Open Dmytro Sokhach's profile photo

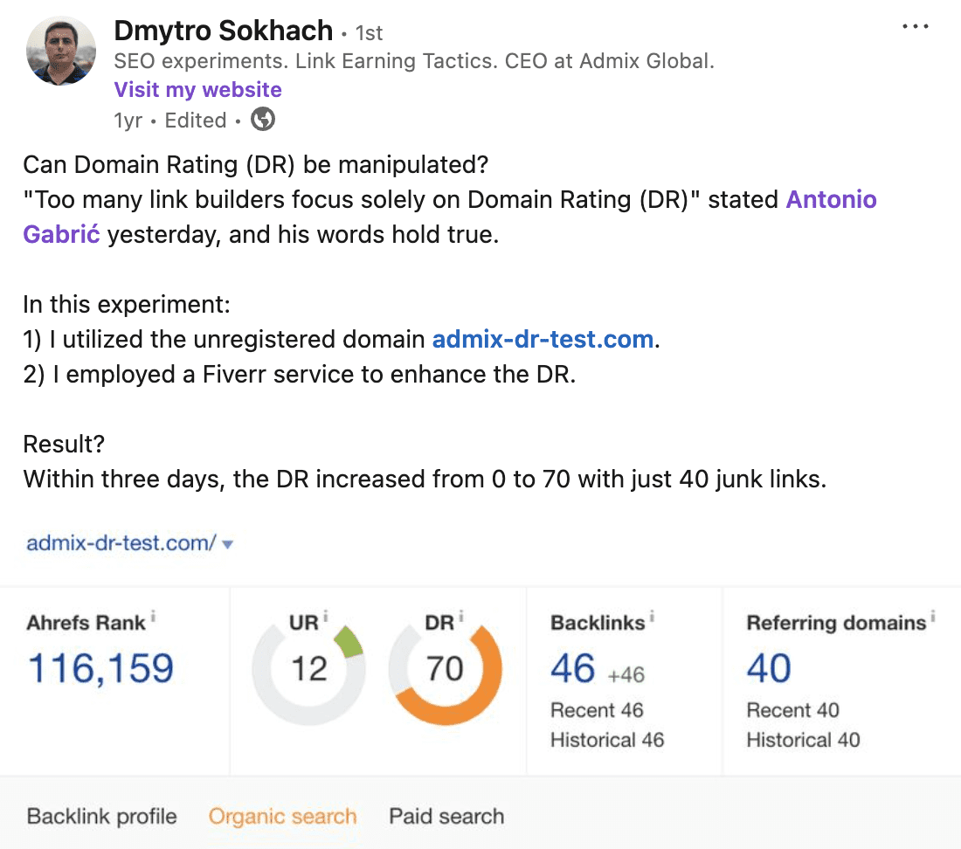[x=60, y=51]
